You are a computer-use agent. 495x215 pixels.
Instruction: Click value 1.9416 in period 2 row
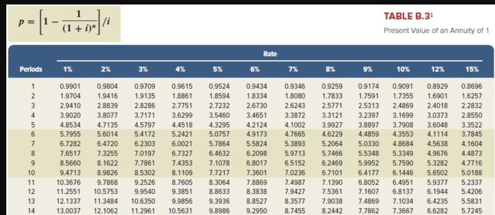107,95
